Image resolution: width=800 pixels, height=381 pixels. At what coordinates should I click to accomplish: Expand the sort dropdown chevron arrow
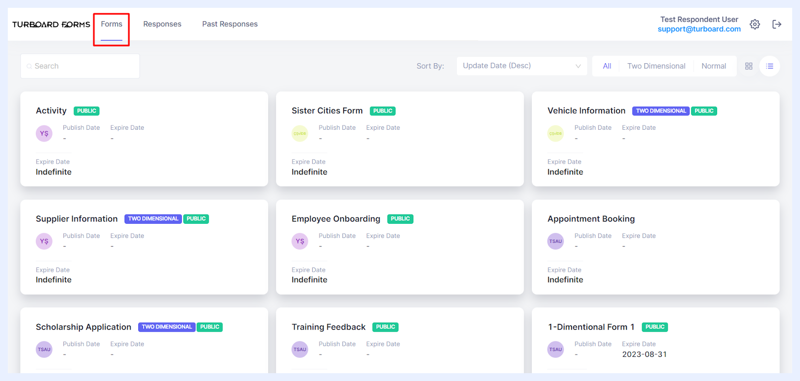(578, 66)
